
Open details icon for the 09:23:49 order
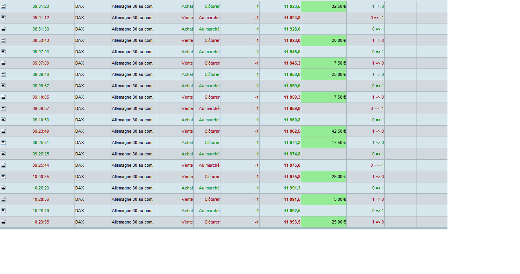coord(3,131)
